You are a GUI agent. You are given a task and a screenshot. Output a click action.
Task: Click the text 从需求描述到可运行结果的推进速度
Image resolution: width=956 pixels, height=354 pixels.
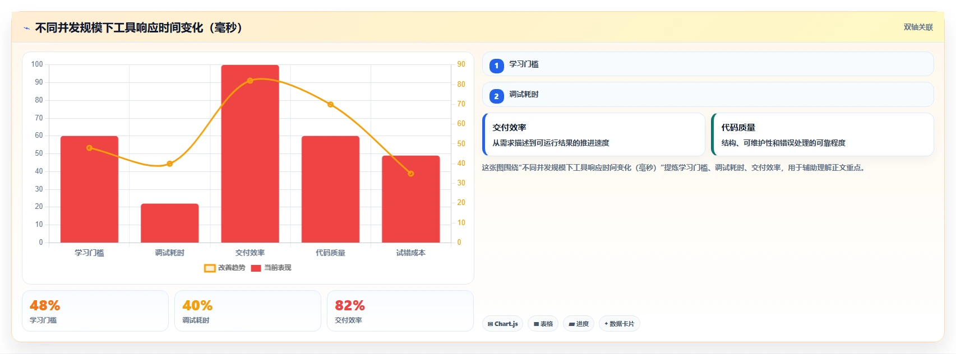tap(551, 143)
